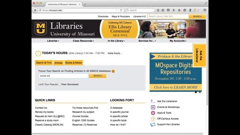Click the clipboard icon in the browser toolbar
The image size is (240, 135).
pos(195,10)
